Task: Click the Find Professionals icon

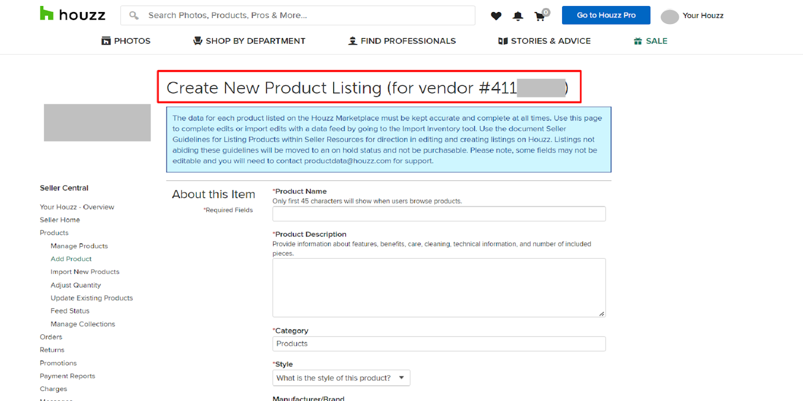Action: click(353, 41)
